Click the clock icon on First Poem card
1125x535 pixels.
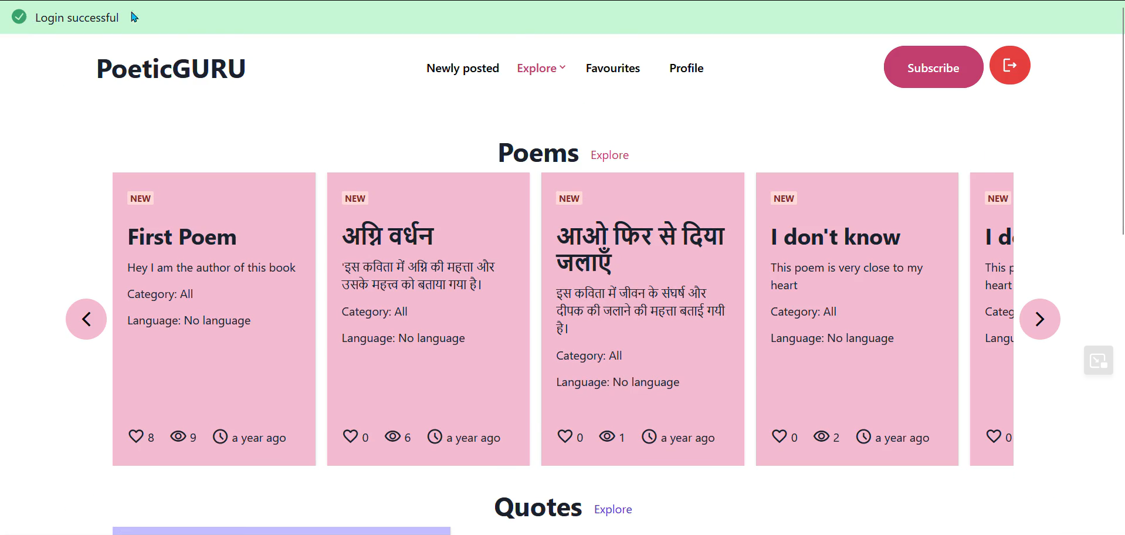(220, 436)
